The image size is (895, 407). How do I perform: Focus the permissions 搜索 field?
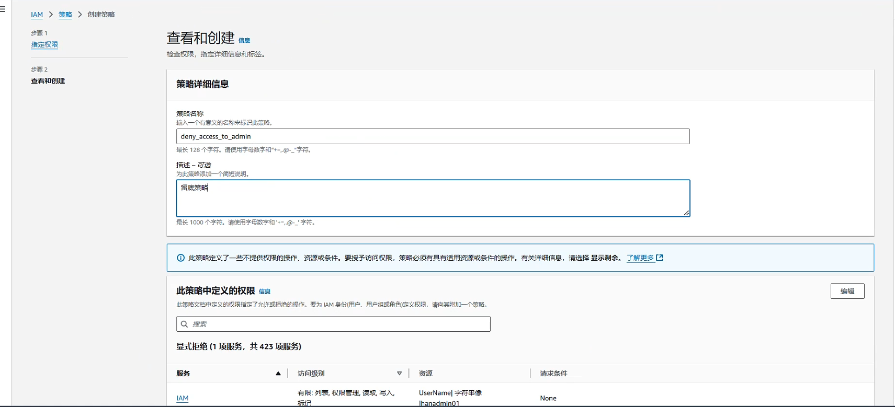click(333, 324)
